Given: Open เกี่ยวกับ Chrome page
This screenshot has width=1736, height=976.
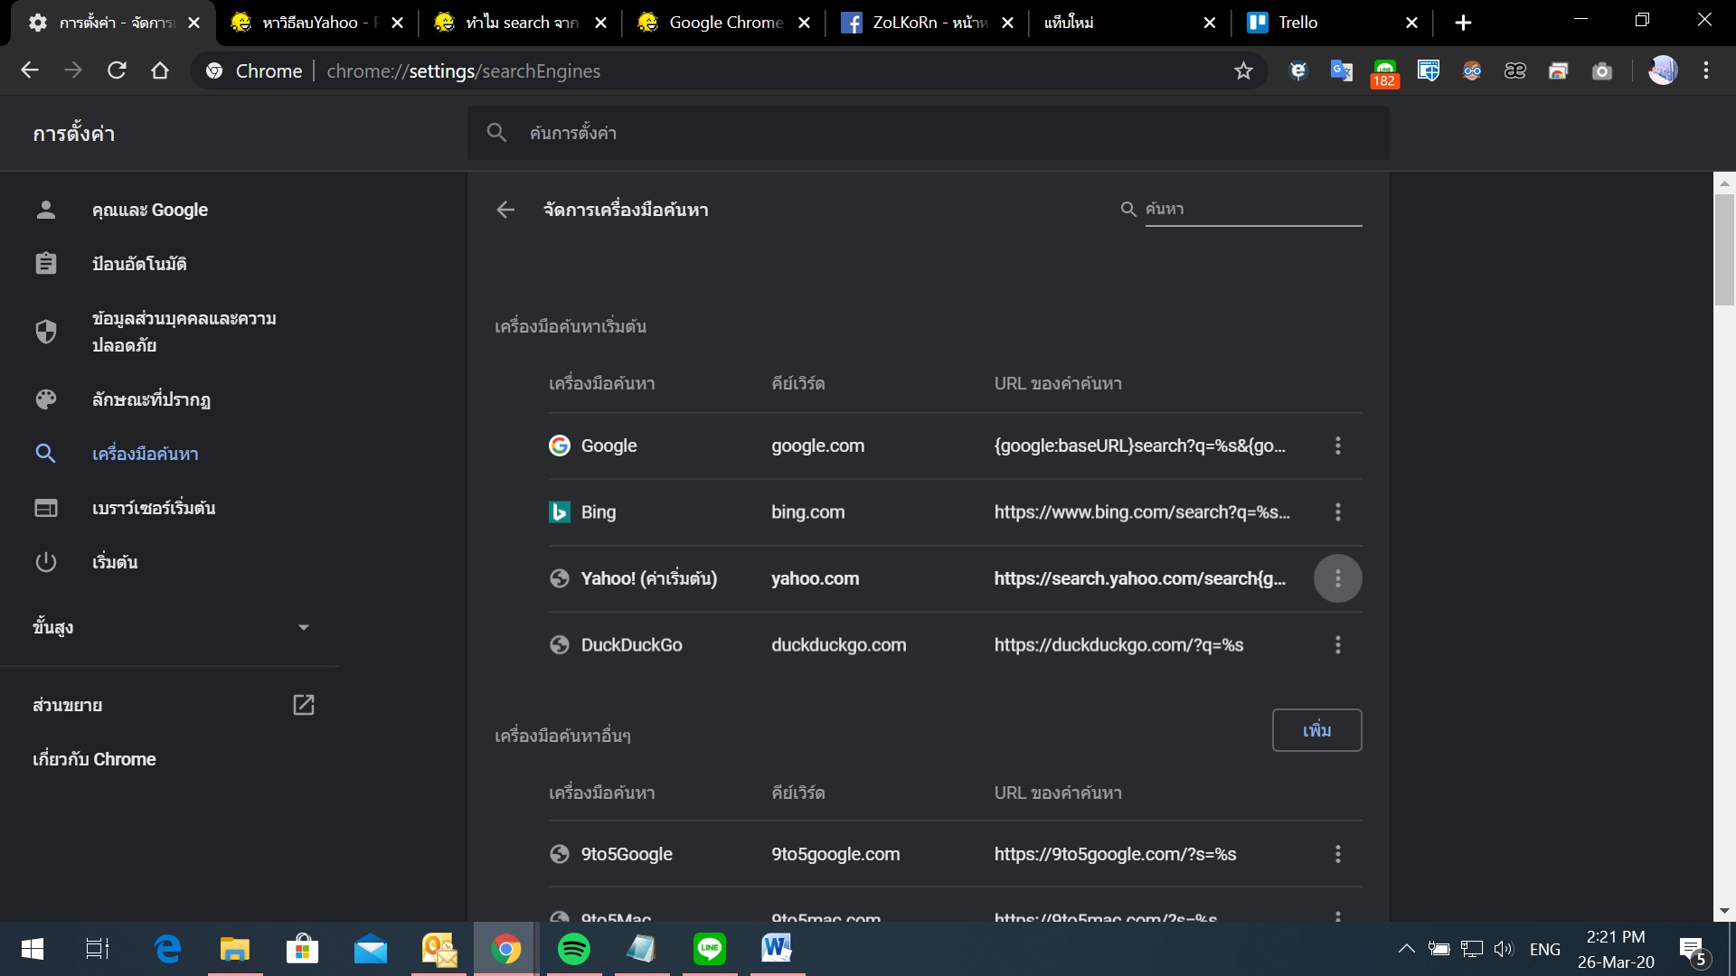Looking at the screenshot, I should pos(94,759).
